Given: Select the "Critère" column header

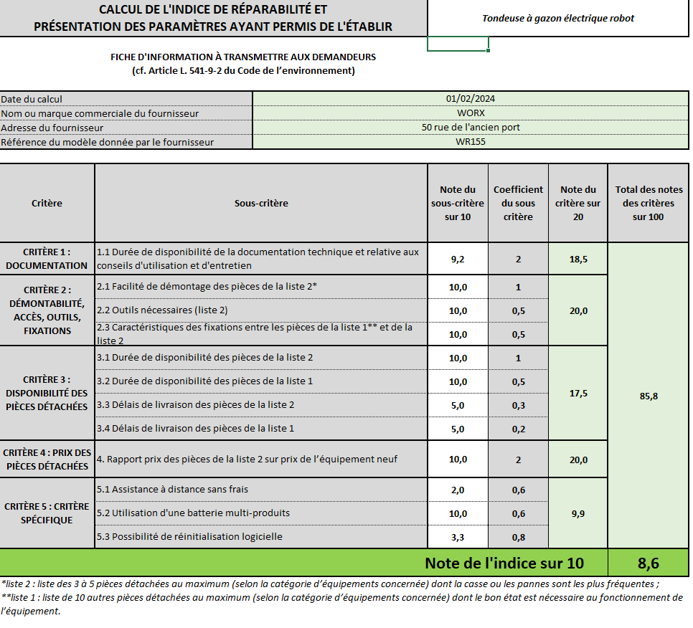Looking at the screenshot, I should pyautogui.click(x=47, y=203).
